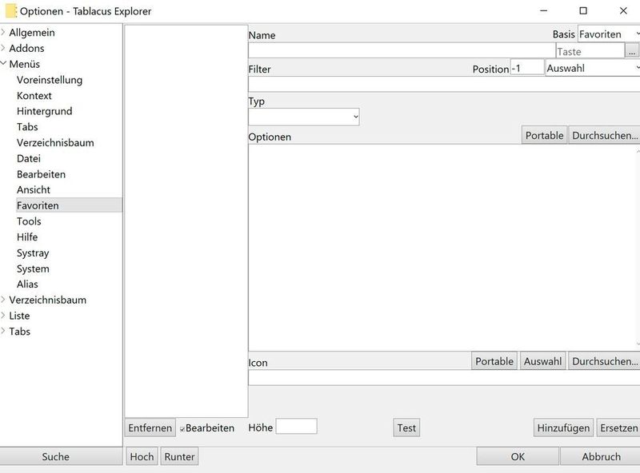The image size is (640, 473).
Task: Select Kontext under Menüs
Action: coord(34,96)
